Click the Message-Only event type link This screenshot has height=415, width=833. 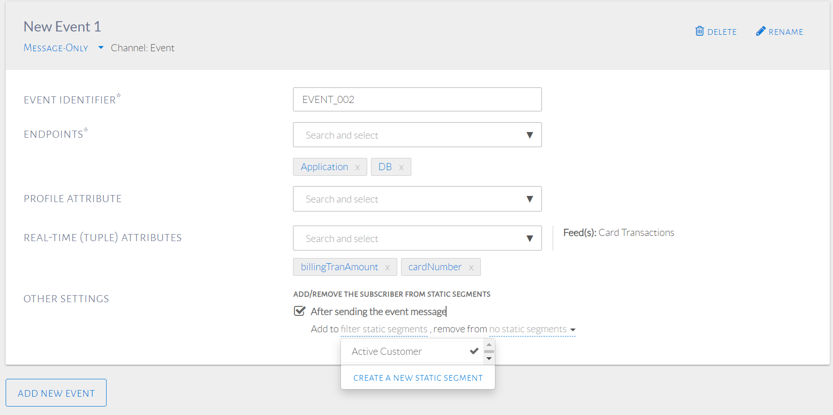(x=56, y=48)
